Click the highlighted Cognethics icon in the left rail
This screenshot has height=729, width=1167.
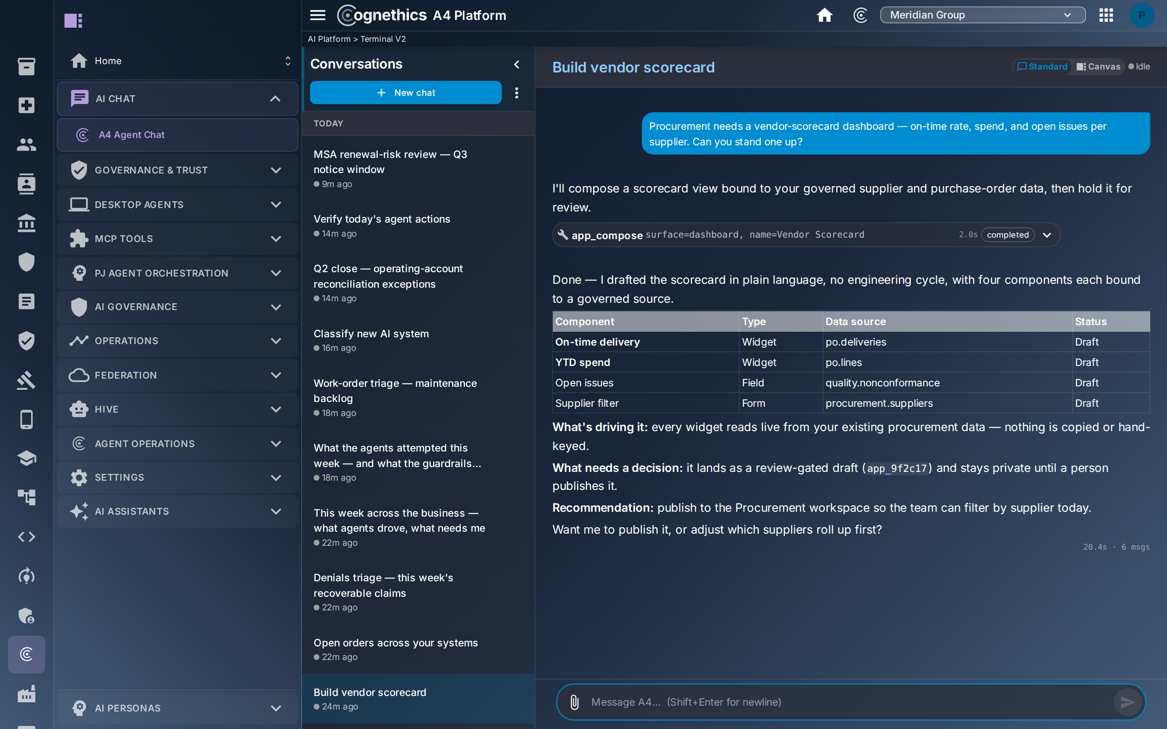point(26,654)
